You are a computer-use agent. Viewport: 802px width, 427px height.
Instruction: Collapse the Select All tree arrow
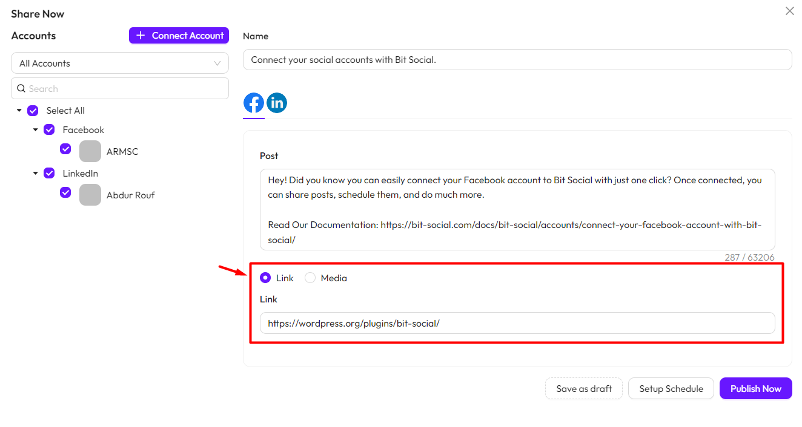[19, 111]
